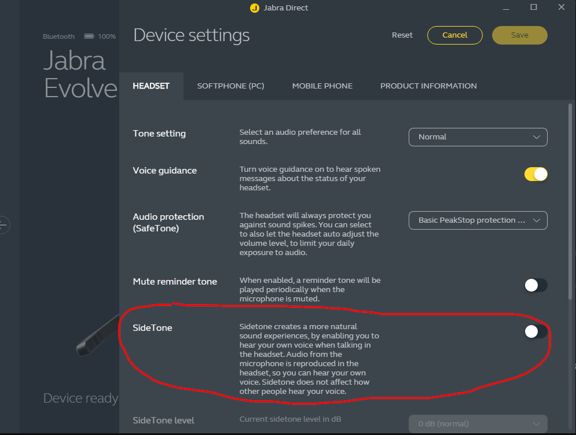576x435 pixels.
Task: Click the Audio protection (SafeTone) label
Action: [x=168, y=223]
